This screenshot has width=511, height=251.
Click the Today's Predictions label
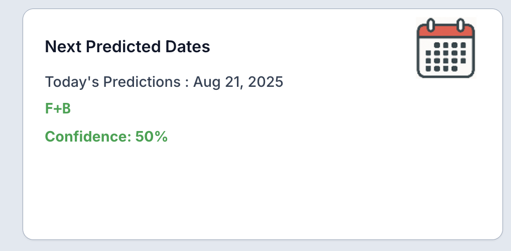[113, 81]
